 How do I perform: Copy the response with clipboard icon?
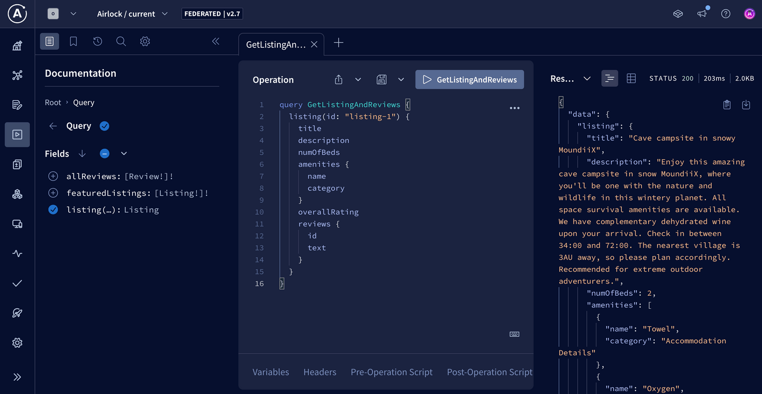click(x=727, y=105)
